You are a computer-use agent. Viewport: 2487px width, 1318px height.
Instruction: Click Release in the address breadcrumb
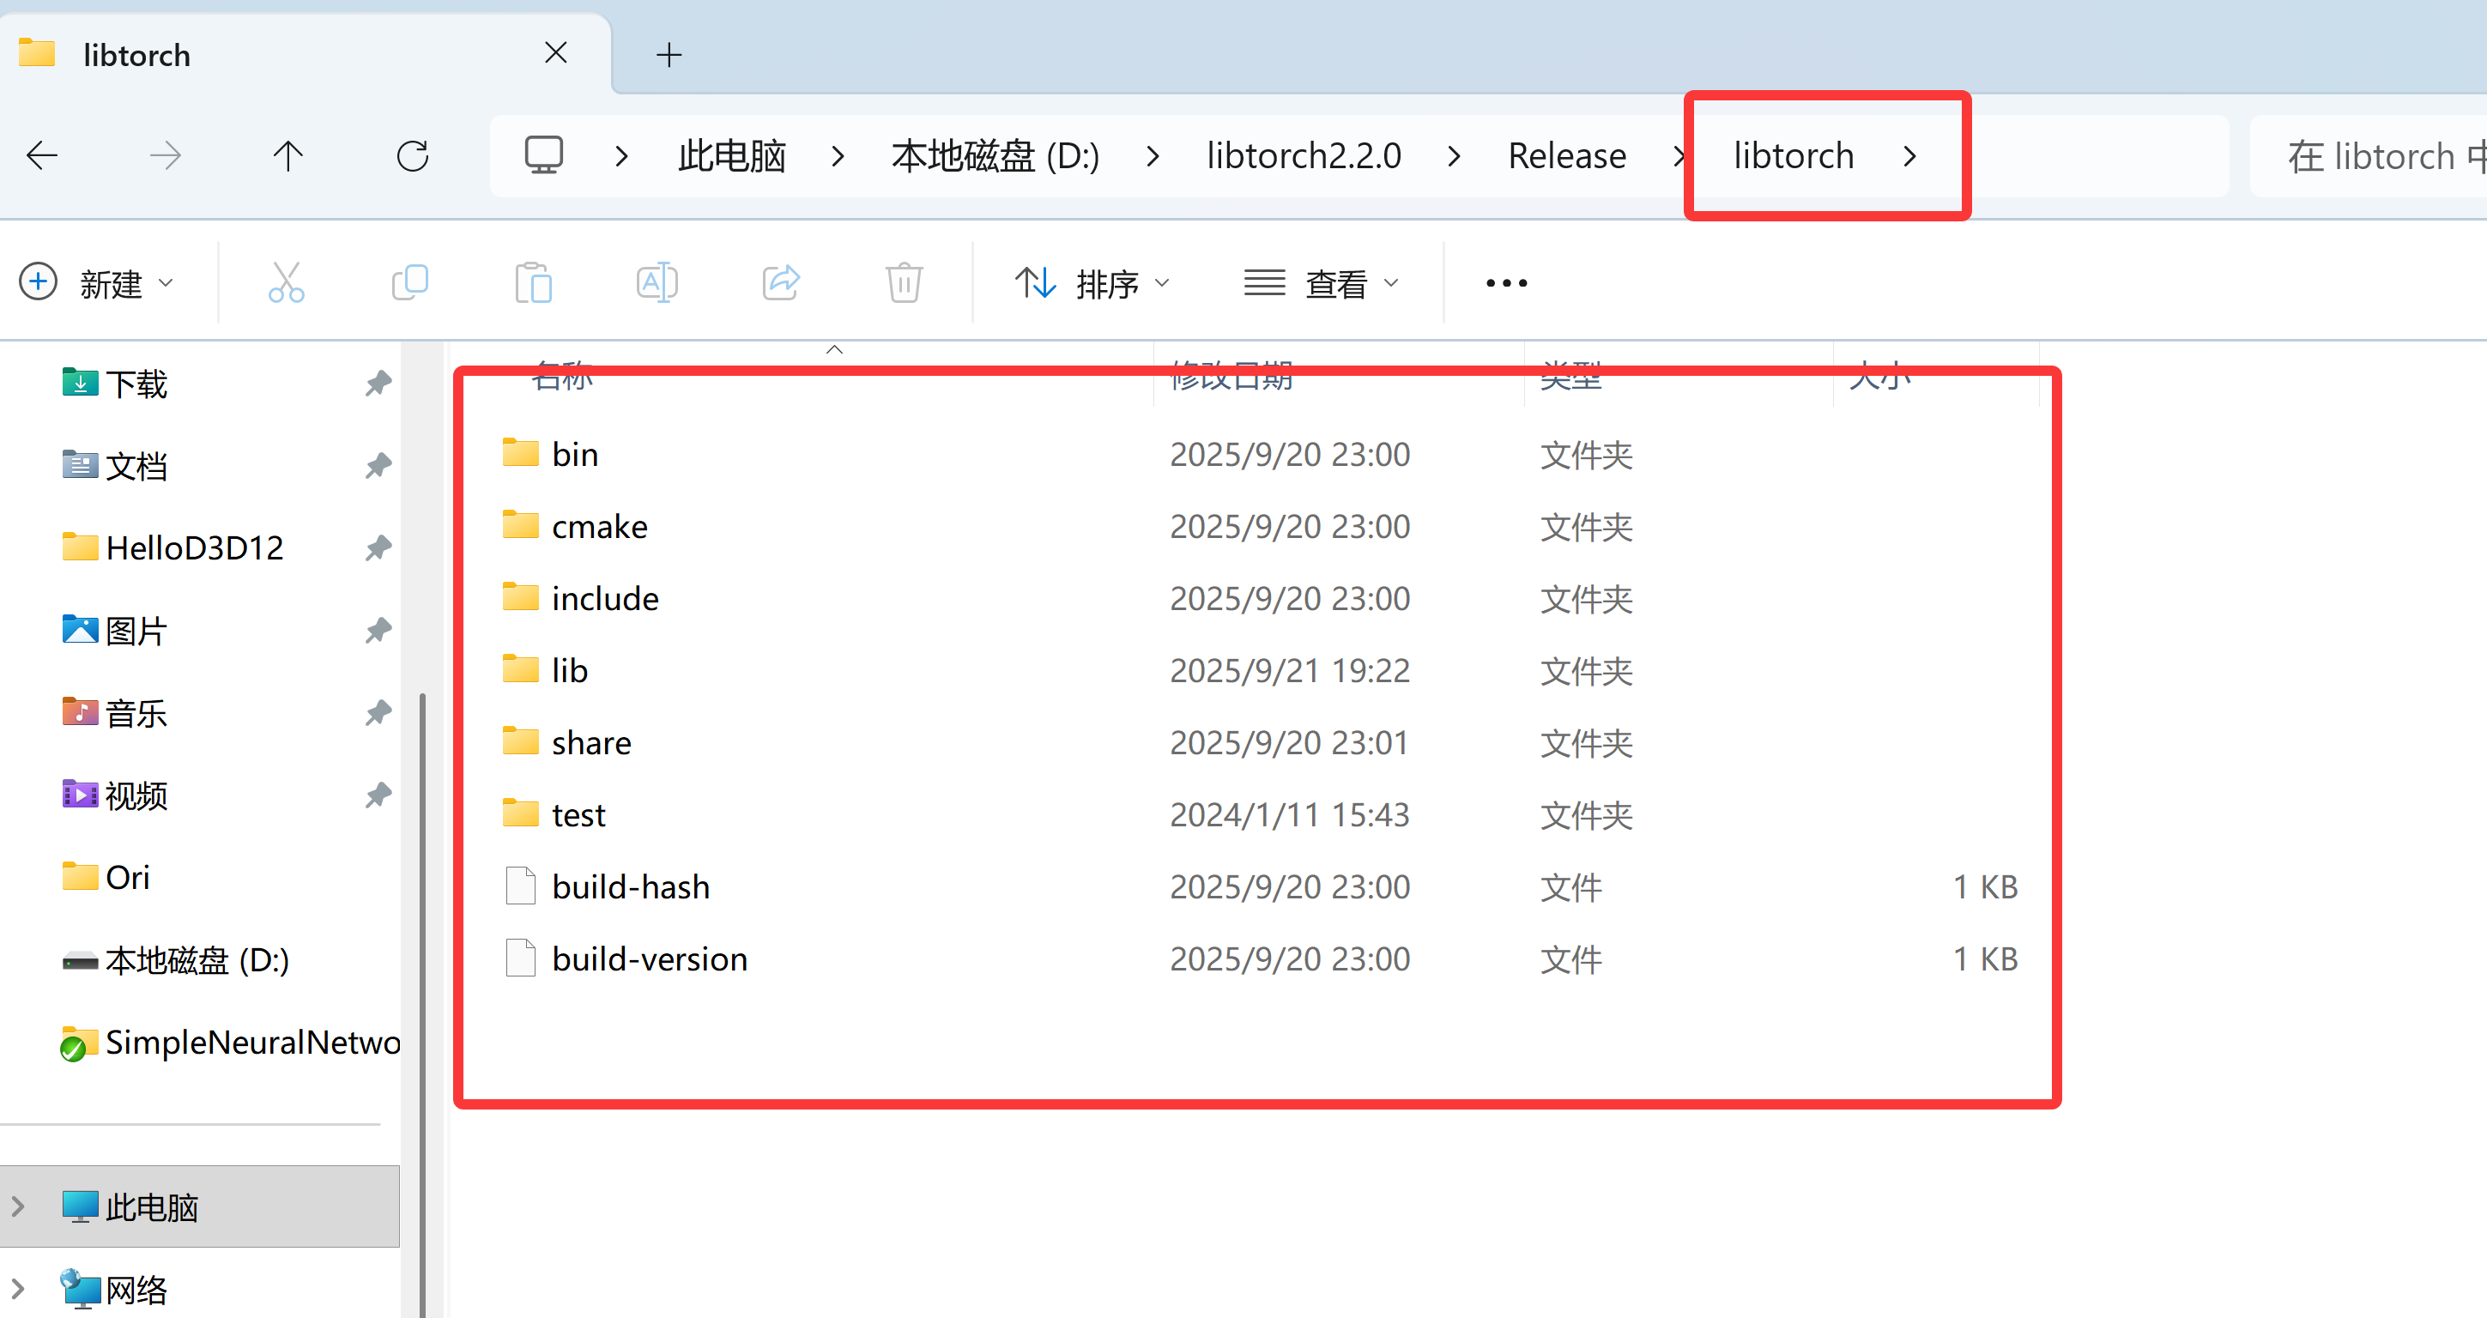pos(1566,155)
